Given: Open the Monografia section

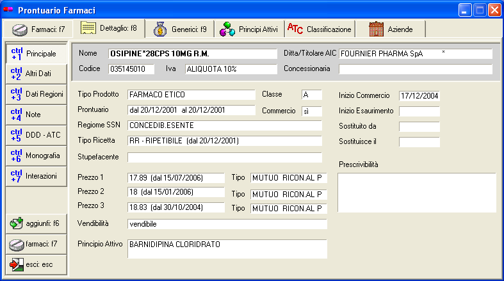Looking at the screenshot, I should (x=37, y=156).
